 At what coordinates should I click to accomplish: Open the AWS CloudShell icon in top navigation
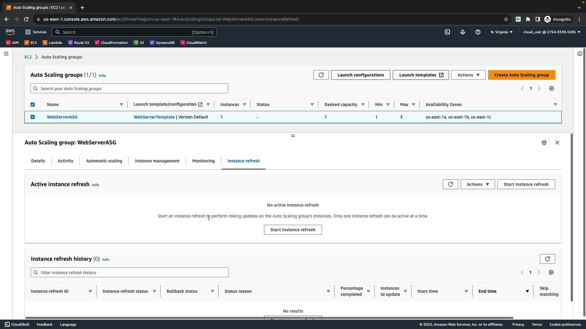click(x=447, y=32)
